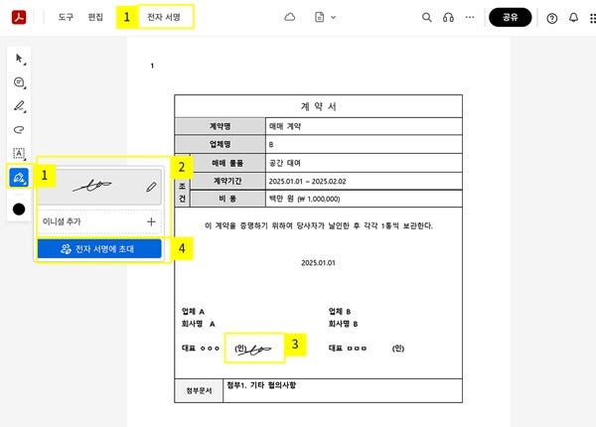Click the 계약명 header cell

[x=221, y=126]
